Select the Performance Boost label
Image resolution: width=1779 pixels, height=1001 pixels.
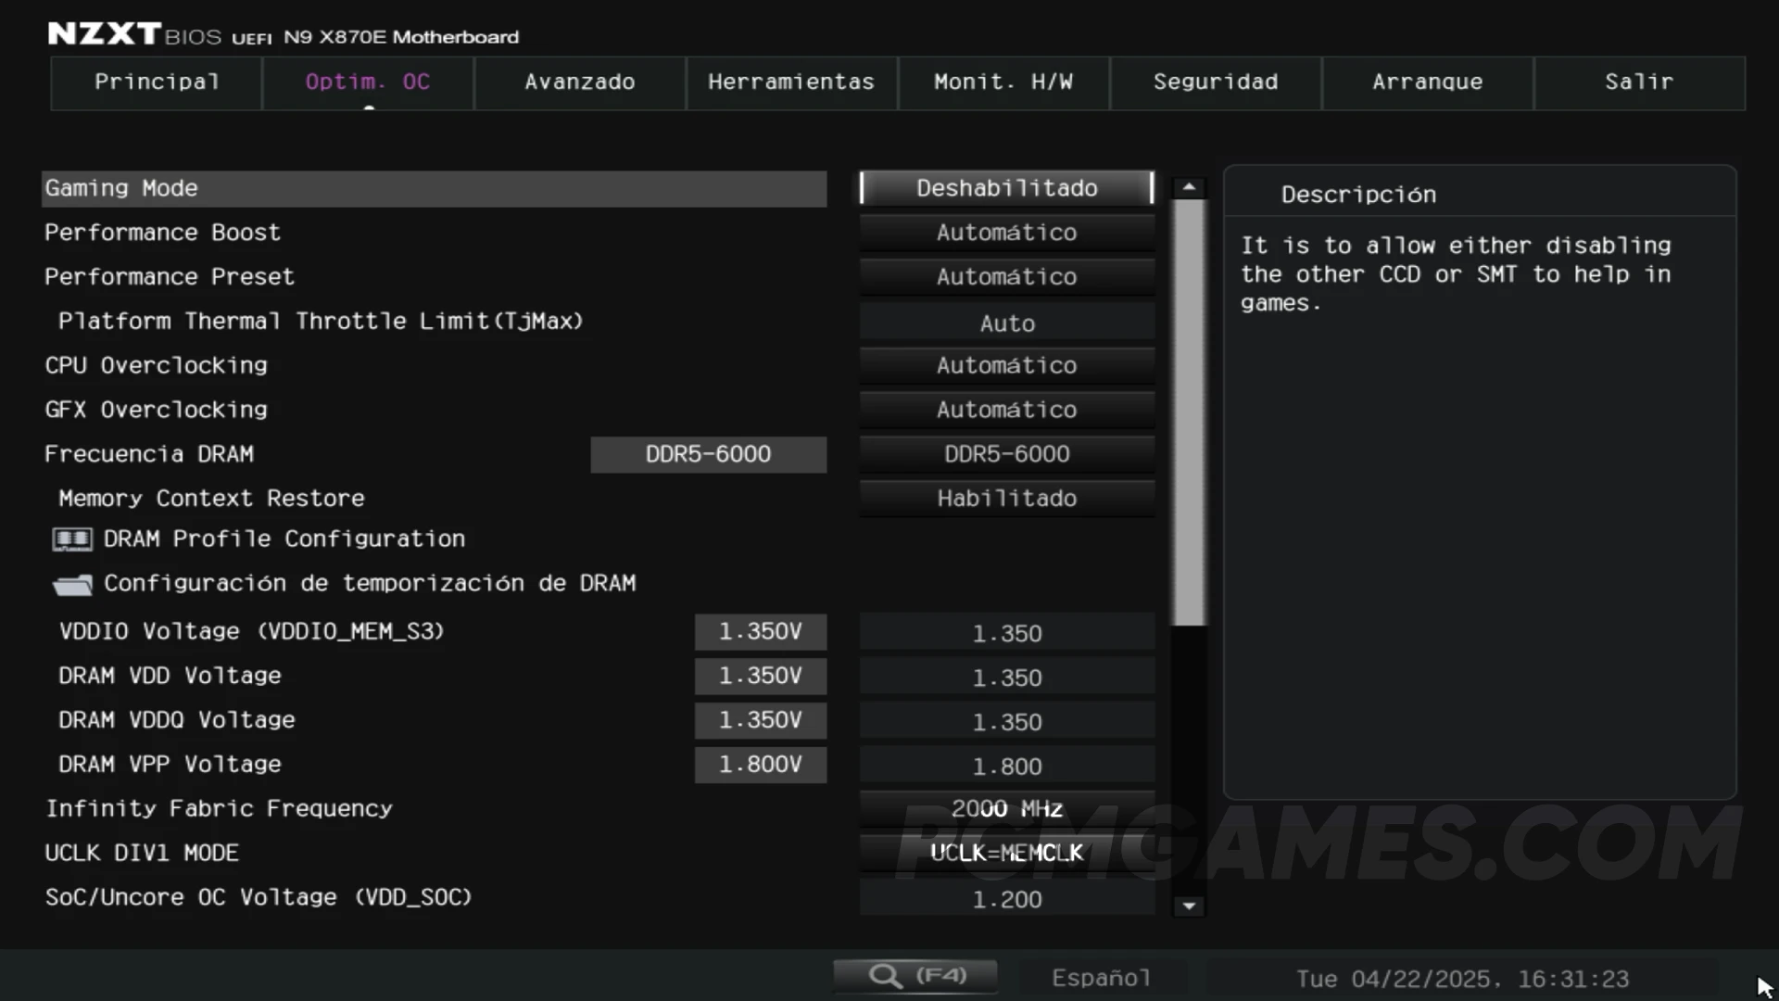(x=162, y=233)
